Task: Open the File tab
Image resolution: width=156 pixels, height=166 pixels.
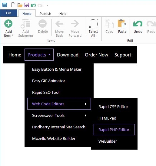Action: tap(9, 13)
